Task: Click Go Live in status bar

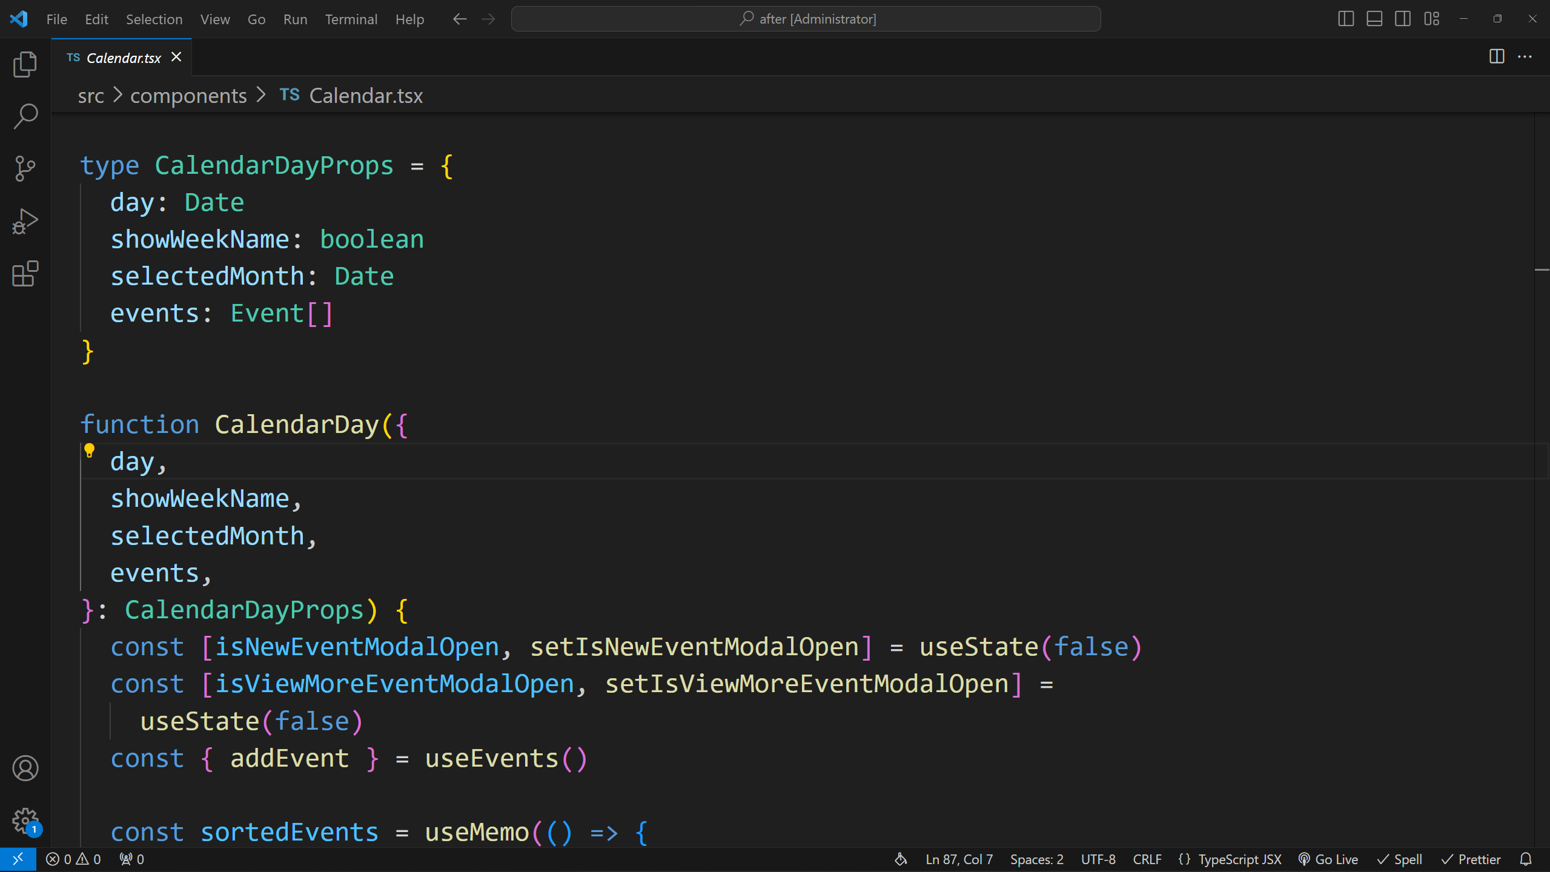Action: 1328,859
